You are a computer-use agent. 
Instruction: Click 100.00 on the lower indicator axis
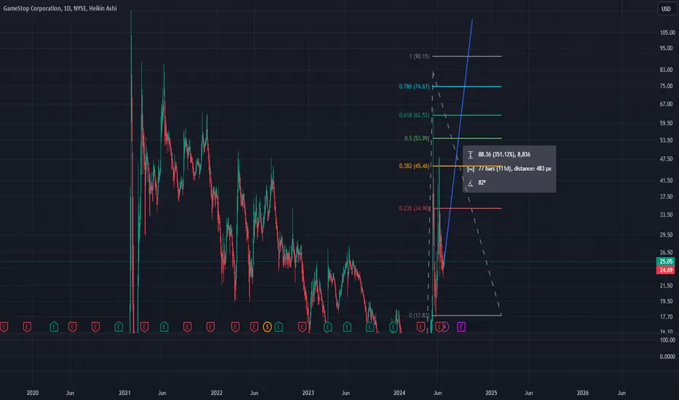667,340
